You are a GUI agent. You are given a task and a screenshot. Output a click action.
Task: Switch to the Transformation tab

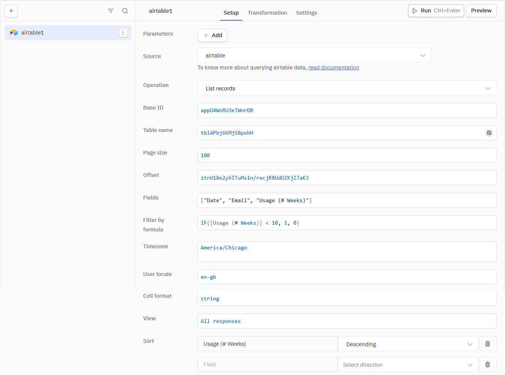tap(267, 13)
